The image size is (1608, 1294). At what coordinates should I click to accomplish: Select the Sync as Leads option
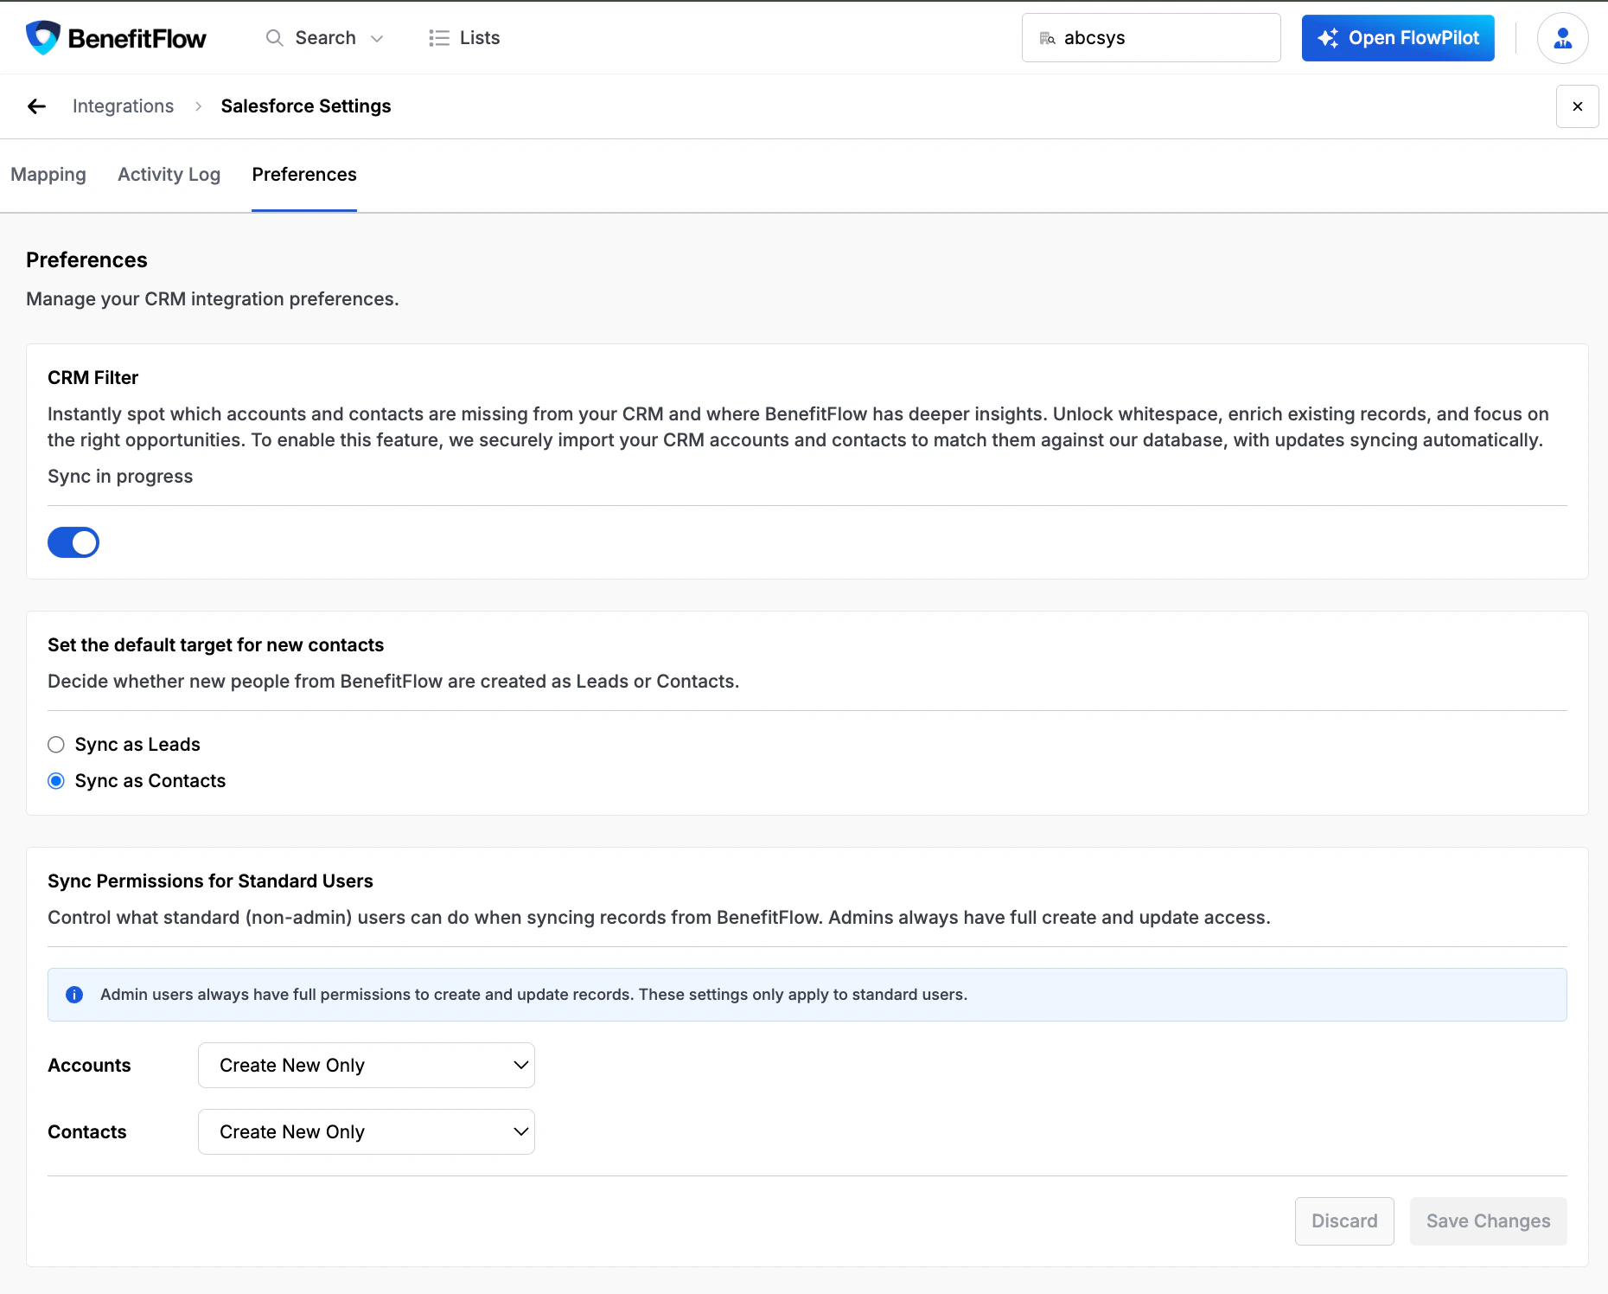(x=56, y=744)
